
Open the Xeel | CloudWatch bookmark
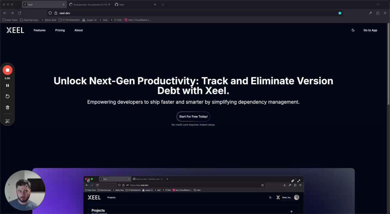point(138,20)
